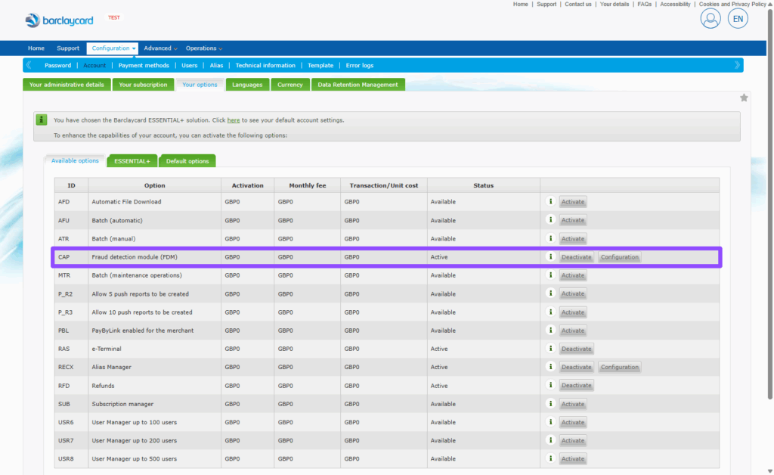Viewport: 774px width, 475px height.
Task: Click the favorite star icon
Action: (x=744, y=98)
